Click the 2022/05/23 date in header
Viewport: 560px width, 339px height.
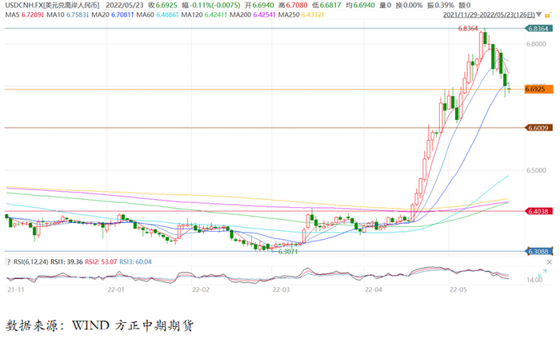[x=124, y=6]
